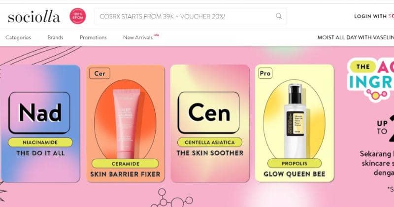Select the Niacinamide label pill
This screenshot has width=394, height=207.
[40, 142]
